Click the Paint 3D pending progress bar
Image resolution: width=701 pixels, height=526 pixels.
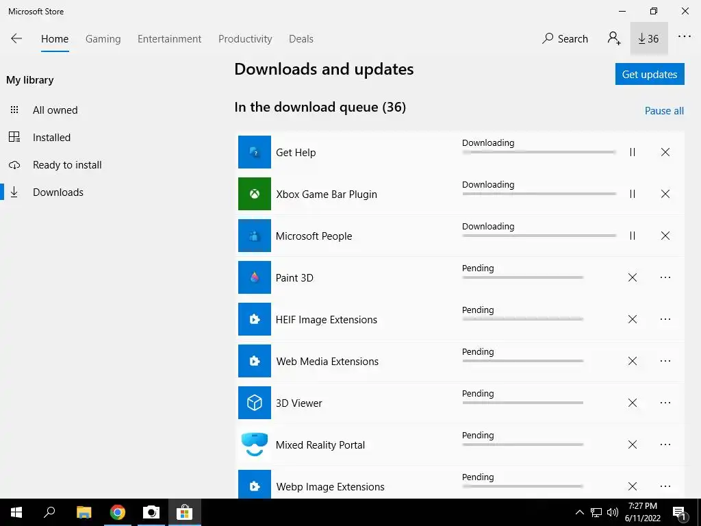tap(522, 277)
